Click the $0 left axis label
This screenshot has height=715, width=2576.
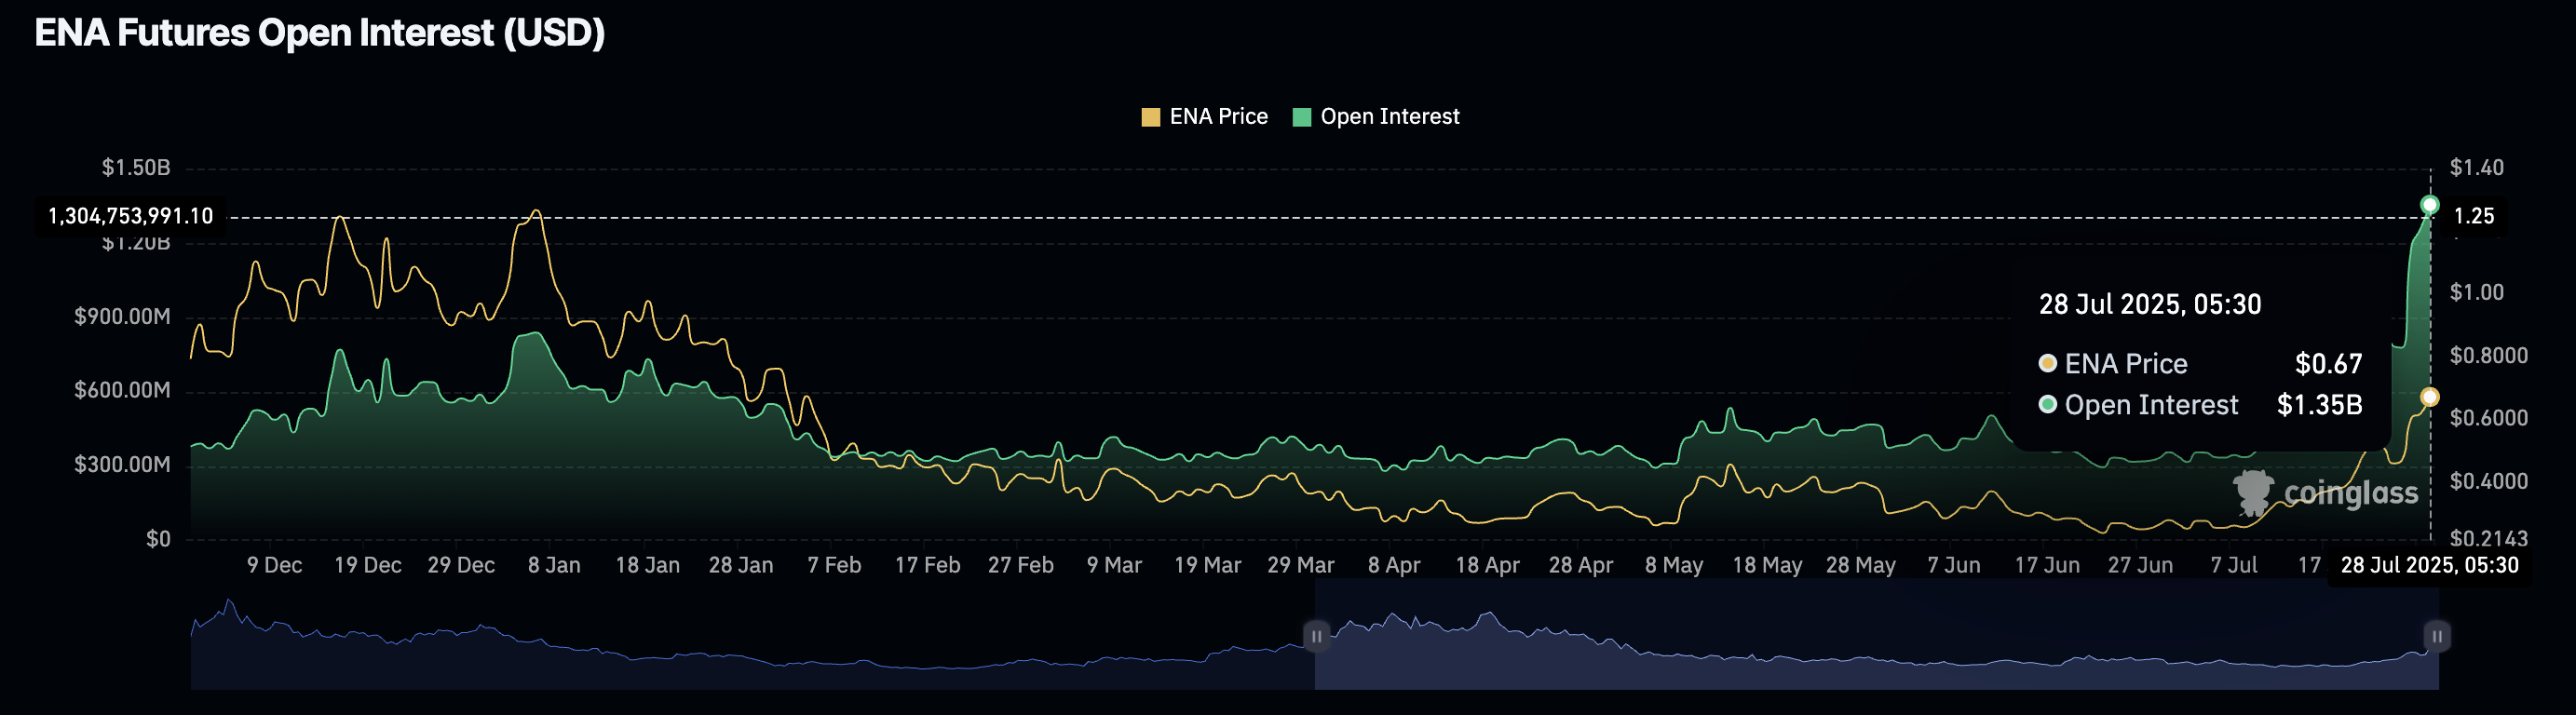[x=159, y=540]
